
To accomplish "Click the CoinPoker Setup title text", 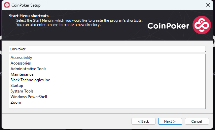I will click(x=26, y=5).
